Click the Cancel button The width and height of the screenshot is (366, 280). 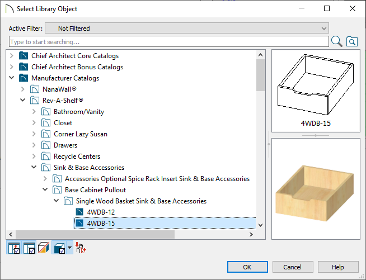coord(293,267)
